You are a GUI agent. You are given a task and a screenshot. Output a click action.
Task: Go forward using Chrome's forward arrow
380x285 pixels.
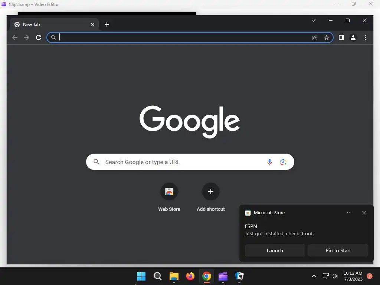pyautogui.click(x=27, y=37)
